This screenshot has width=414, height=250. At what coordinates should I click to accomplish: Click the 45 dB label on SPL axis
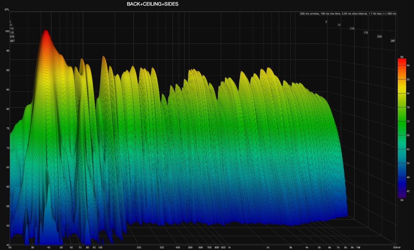[x=8, y=245]
